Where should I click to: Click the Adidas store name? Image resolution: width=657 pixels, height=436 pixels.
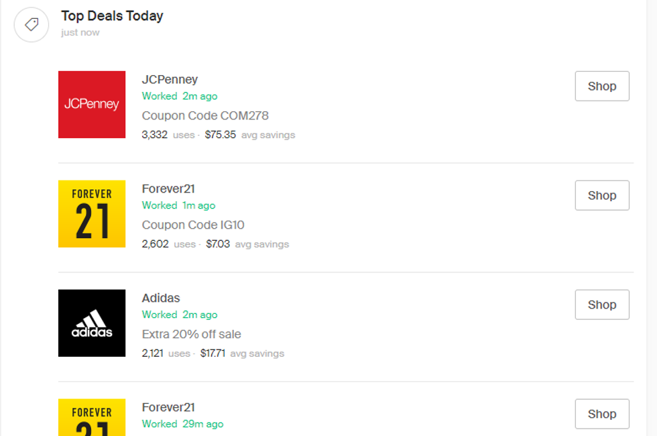click(161, 298)
